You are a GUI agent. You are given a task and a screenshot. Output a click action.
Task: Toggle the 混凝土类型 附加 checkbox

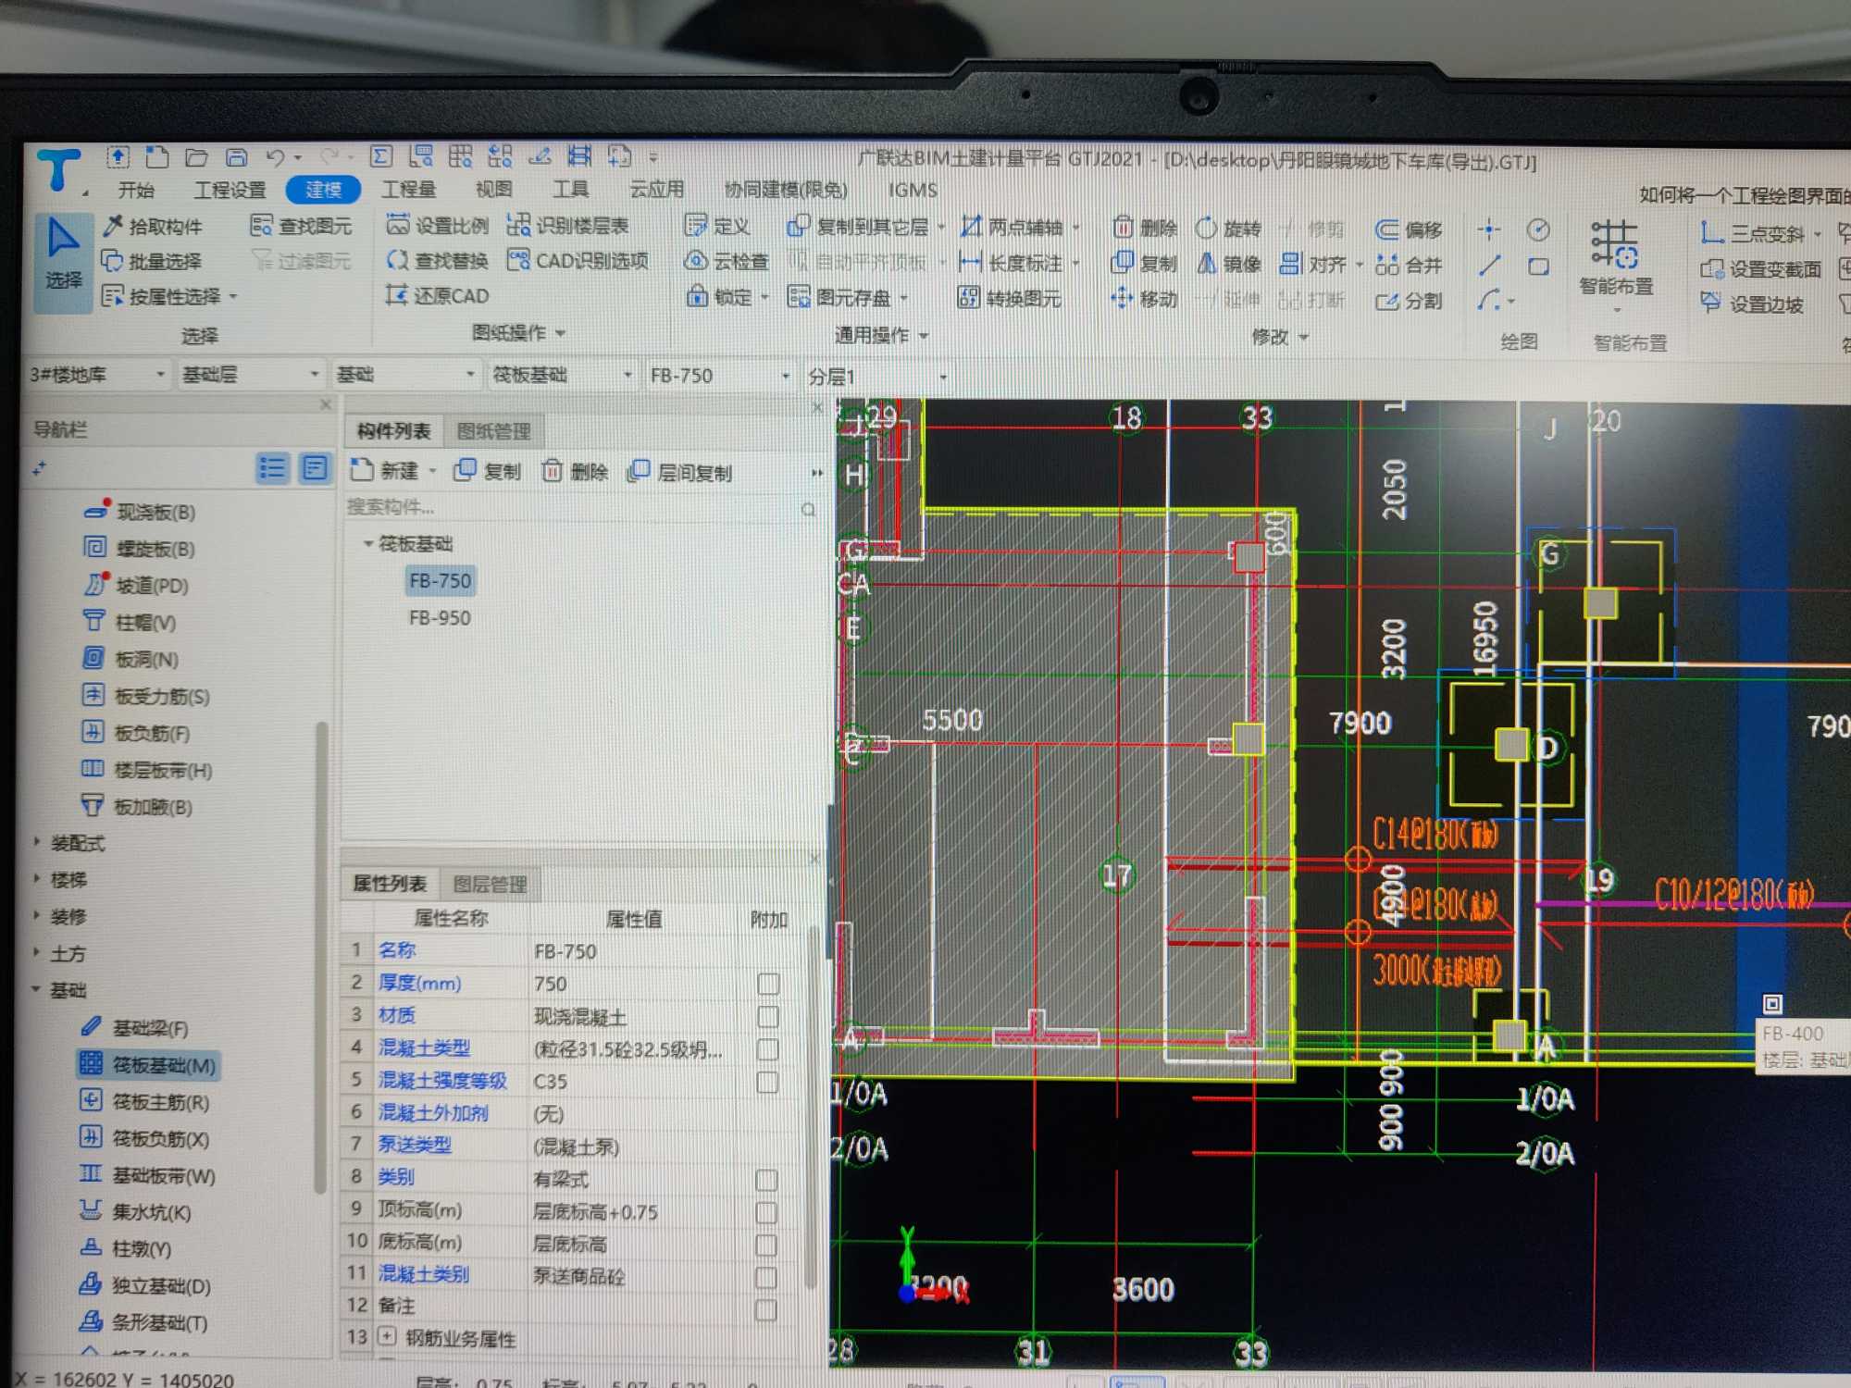click(767, 1049)
